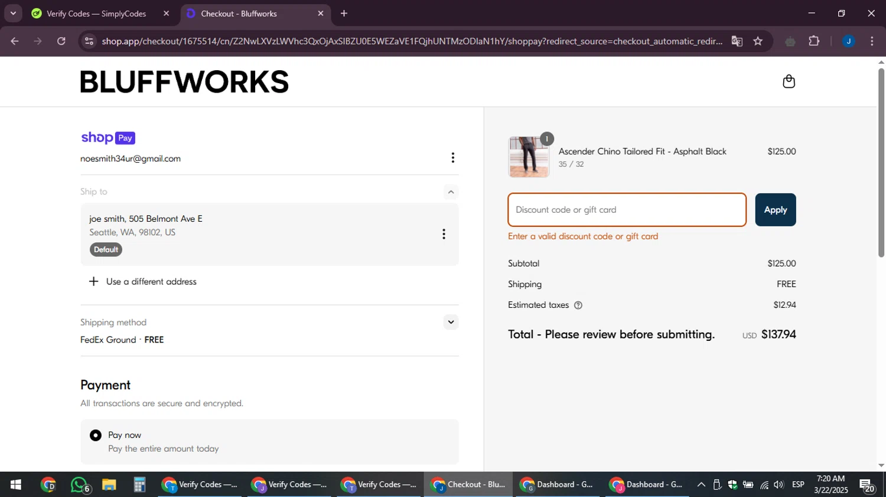Click the taskbar clock 7:20 AM

click(830, 479)
